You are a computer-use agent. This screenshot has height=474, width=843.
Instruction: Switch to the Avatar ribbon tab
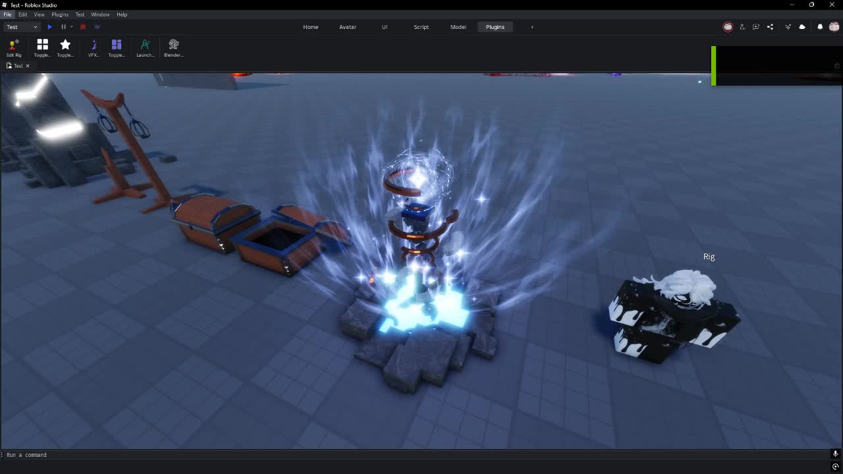348,27
